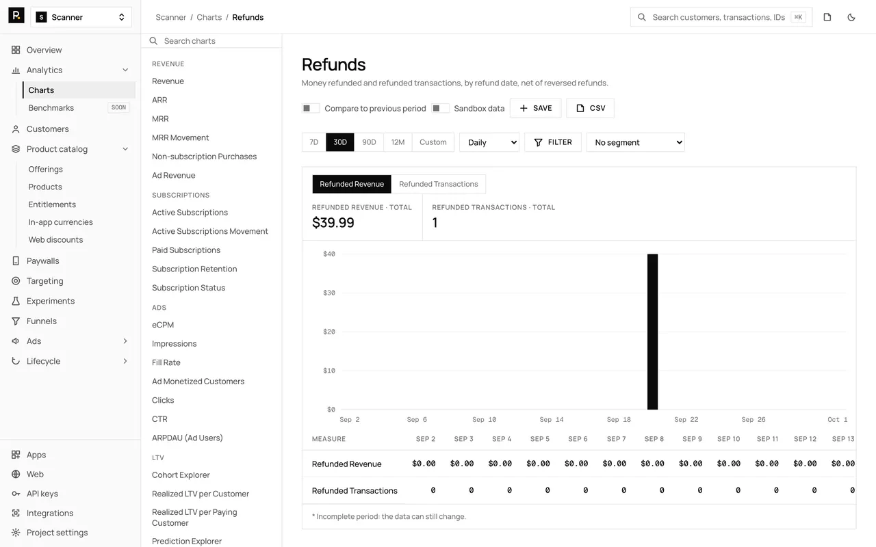The height and width of the screenshot is (547, 876).
Task: Select the Refunded Revenue tab
Action: 352,184
